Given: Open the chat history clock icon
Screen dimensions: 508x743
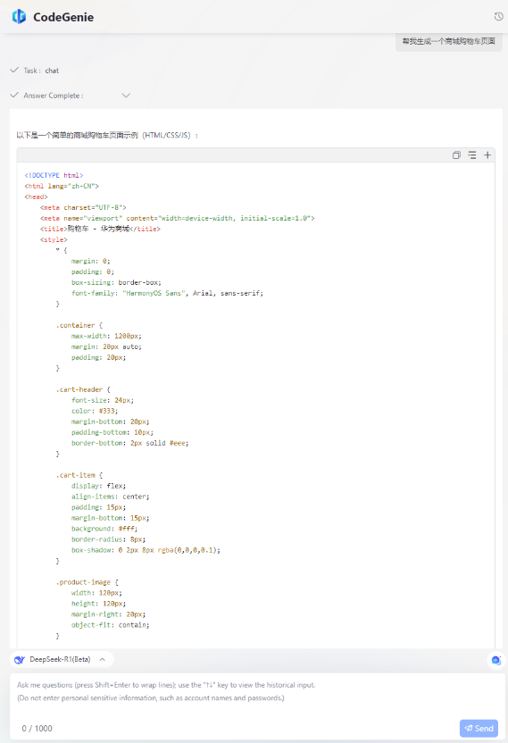Looking at the screenshot, I should 498,17.
